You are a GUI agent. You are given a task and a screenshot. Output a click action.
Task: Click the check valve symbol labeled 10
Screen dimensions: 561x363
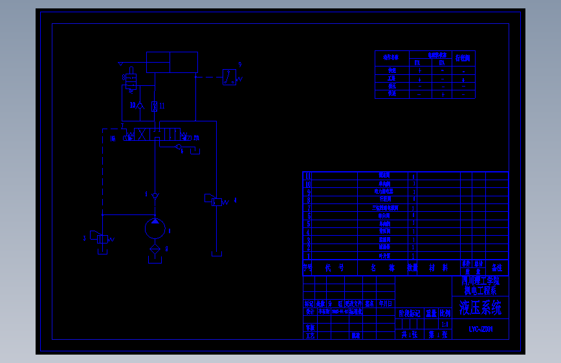coord(140,106)
